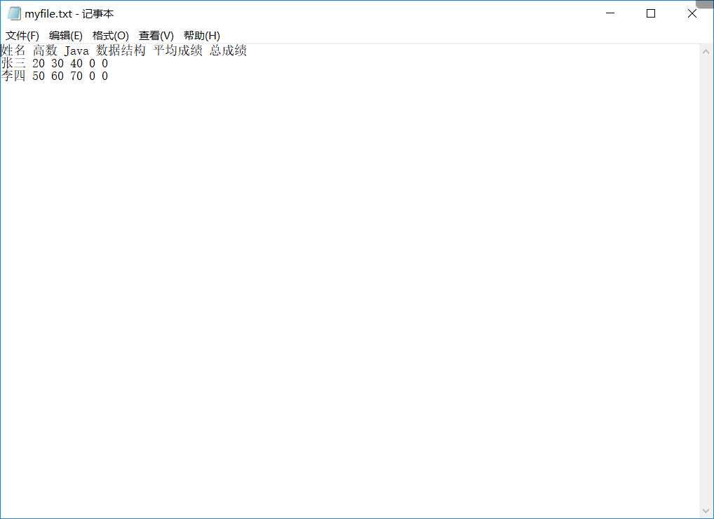Click the scroll up arrow

[x=706, y=51]
